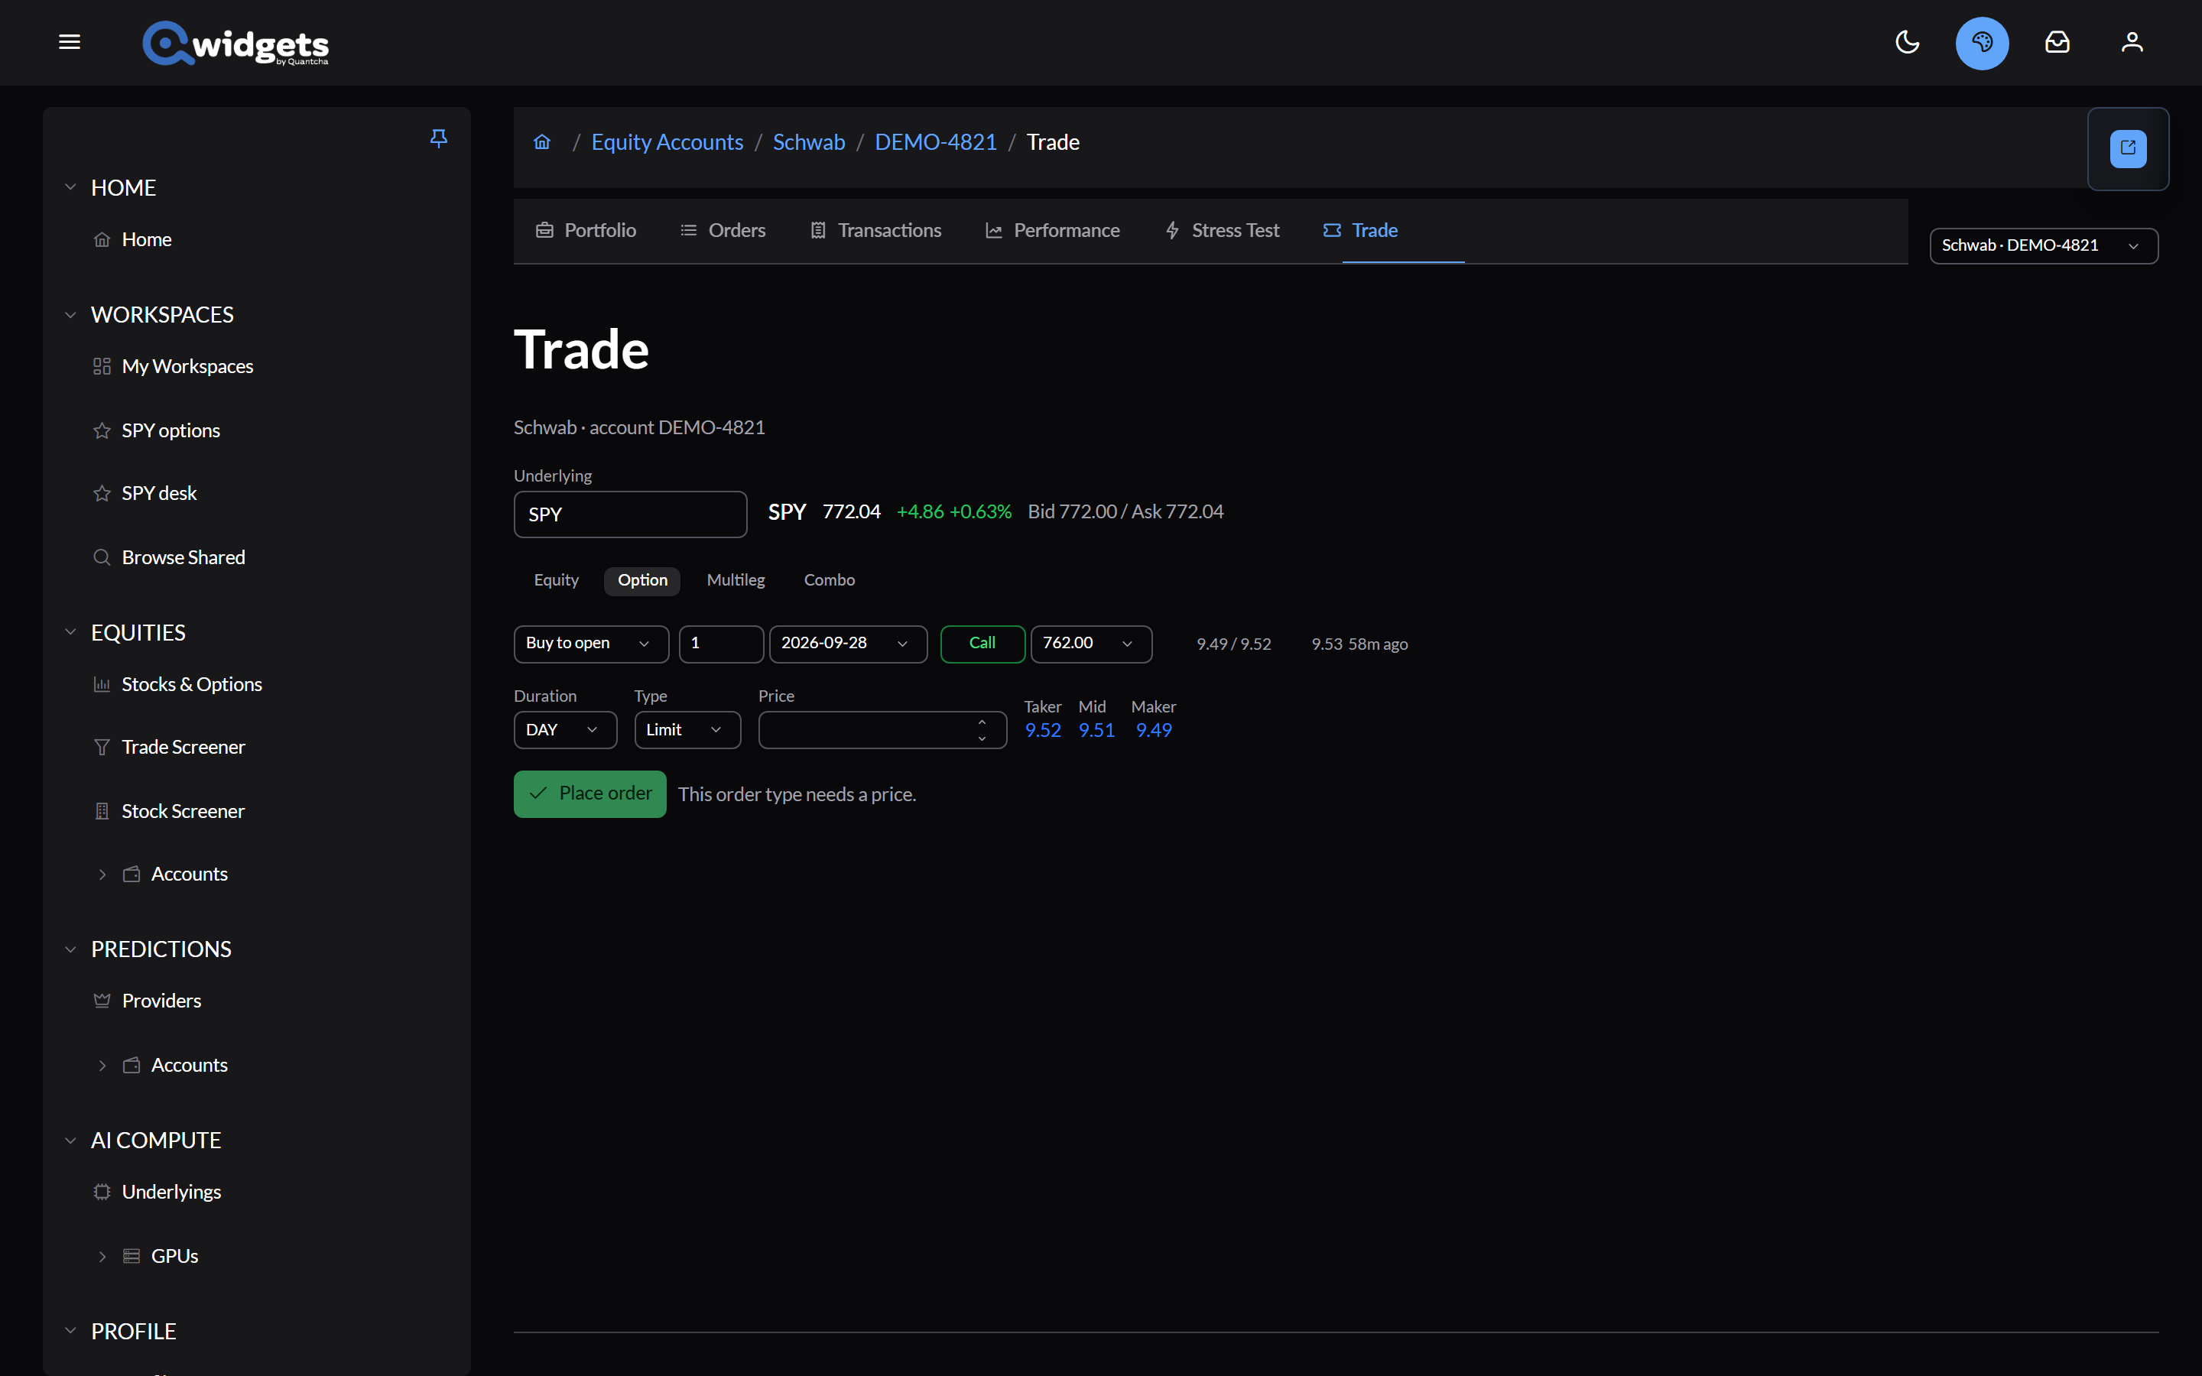Open the 2026-09-28 expiration dropdown

click(848, 644)
